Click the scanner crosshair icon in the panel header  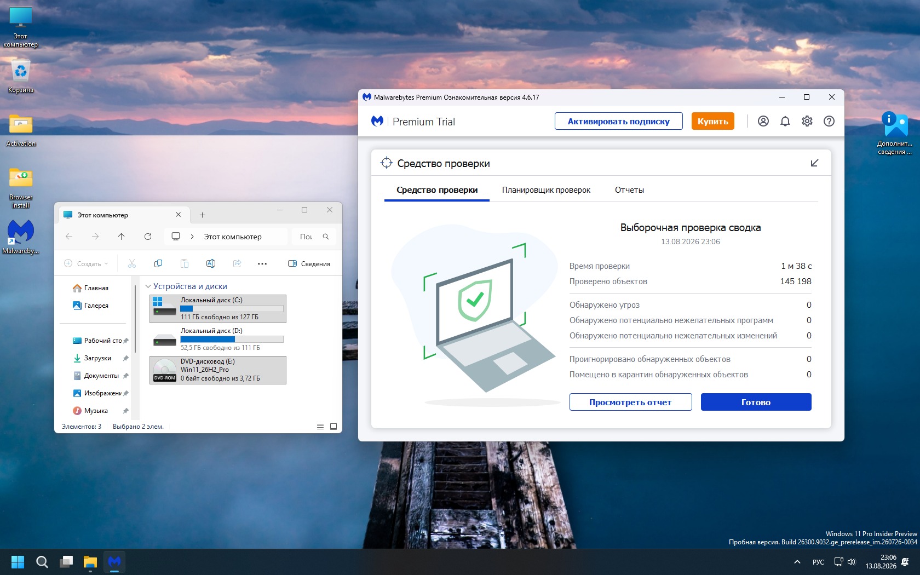(x=387, y=163)
